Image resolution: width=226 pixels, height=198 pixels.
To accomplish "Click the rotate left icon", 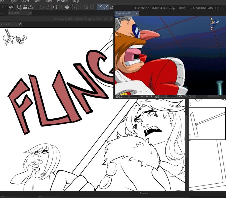I will coord(180,96).
